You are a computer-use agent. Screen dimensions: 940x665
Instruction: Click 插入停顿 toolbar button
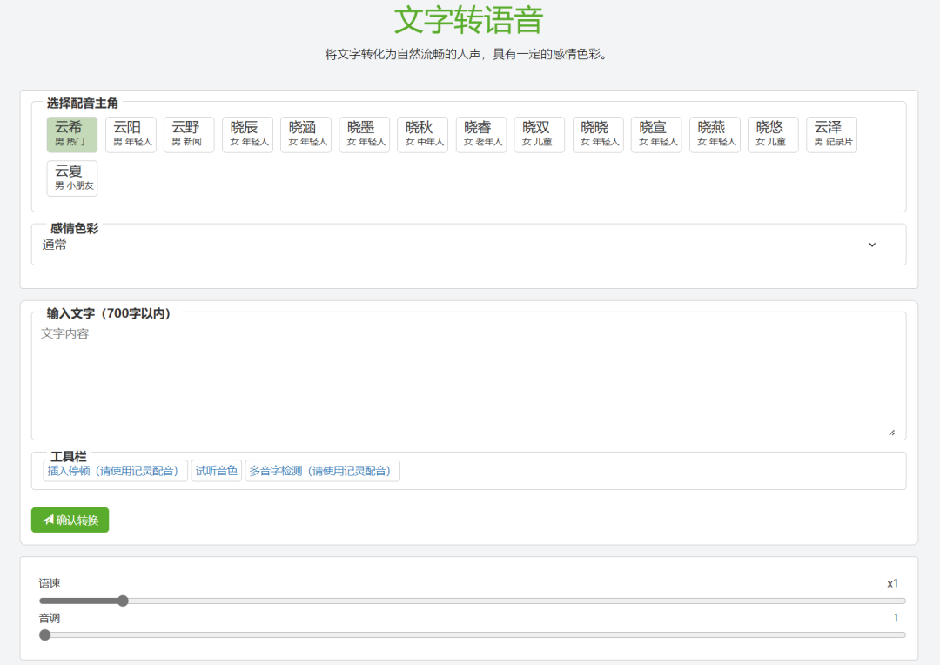coord(116,471)
